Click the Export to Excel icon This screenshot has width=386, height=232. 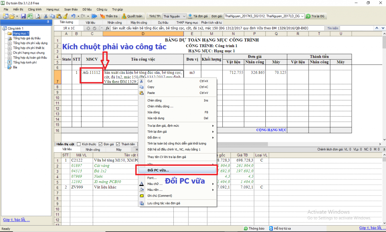[x=30, y=16]
